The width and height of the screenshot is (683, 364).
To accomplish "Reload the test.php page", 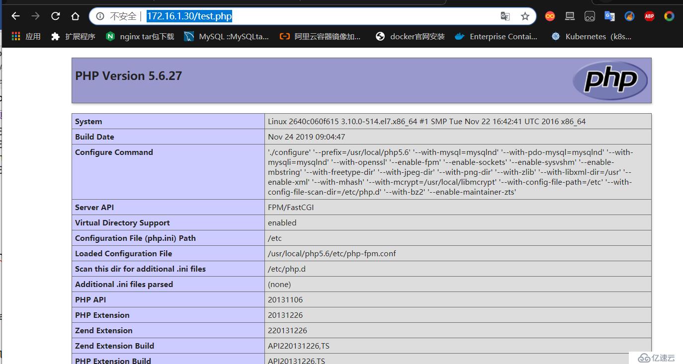I will point(55,16).
